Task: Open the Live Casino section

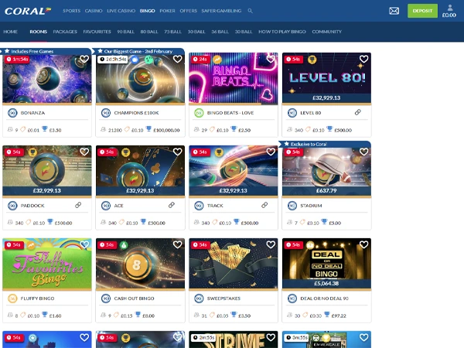Action: 121,11
